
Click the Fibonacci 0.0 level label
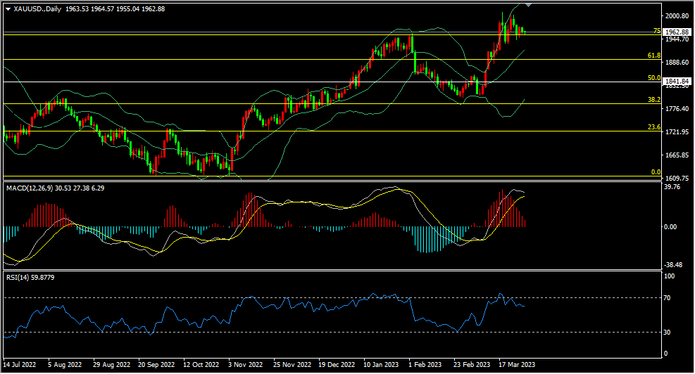tap(656, 172)
